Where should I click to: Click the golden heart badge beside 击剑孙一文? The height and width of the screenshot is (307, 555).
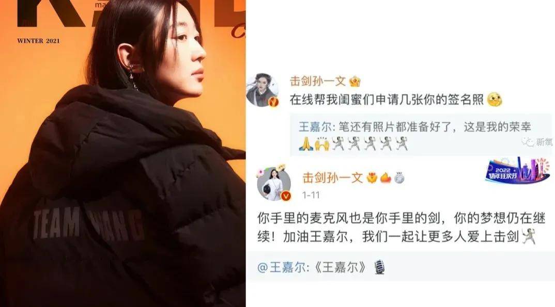click(372, 177)
